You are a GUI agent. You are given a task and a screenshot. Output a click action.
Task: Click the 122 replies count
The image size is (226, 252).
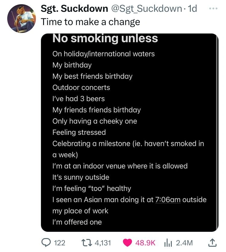click(60, 243)
